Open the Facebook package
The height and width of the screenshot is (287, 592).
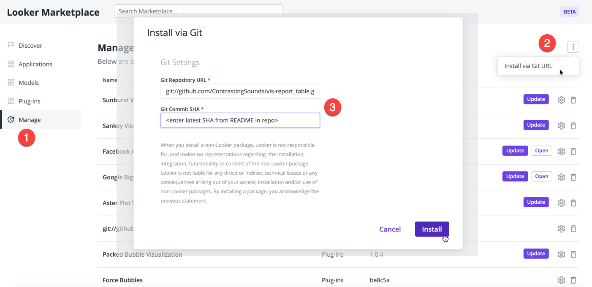[x=541, y=151]
